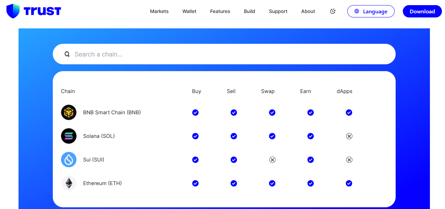445x209 pixels.
Task: Click Solana Buy checkmark
Action: [195, 136]
